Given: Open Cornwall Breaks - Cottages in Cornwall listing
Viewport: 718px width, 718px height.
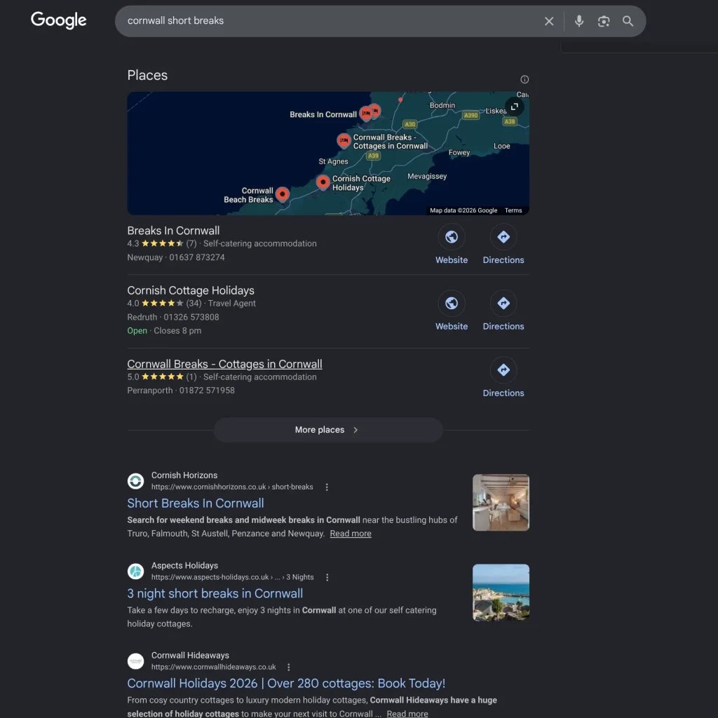Looking at the screenshot, I should click(x=224, y=364).
